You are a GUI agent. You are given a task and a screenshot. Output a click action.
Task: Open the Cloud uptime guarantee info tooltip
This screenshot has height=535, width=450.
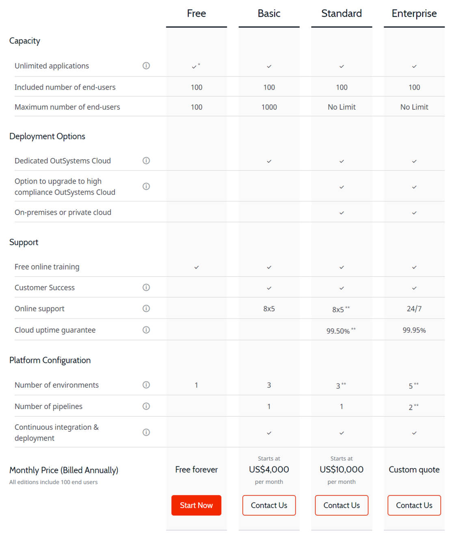(146, 330)
